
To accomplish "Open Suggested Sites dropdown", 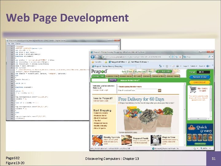I will click(118, 62).
